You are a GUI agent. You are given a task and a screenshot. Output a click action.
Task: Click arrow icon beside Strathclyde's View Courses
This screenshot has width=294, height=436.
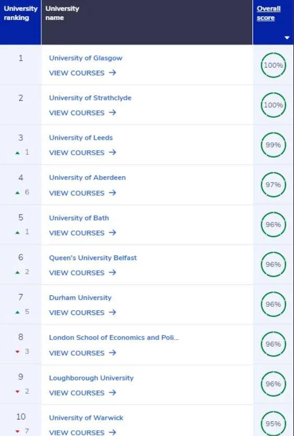(112, 113)
